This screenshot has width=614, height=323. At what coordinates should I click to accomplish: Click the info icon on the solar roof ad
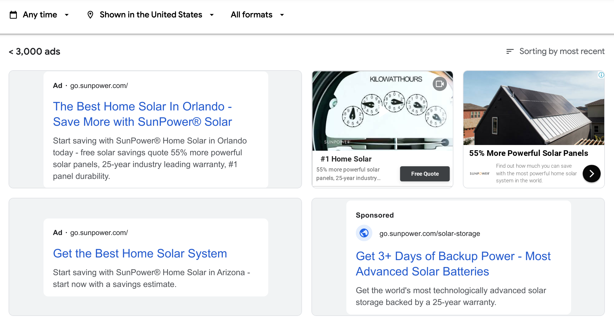click(601, 75)
